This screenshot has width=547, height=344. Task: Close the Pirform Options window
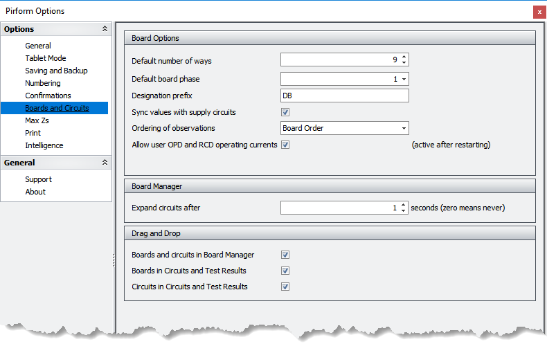(539, 12)
